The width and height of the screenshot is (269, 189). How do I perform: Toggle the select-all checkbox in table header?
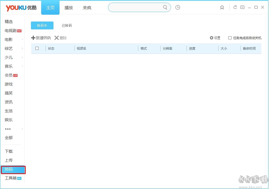coord(37,48)
